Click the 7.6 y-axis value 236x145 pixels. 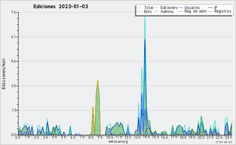click(13, 12)
